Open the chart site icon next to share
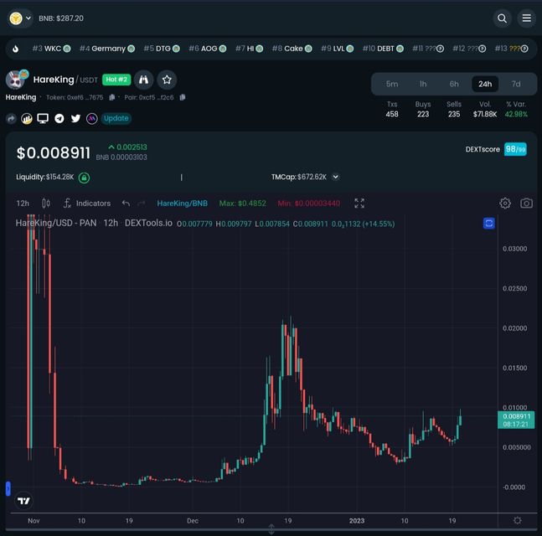Viewport: 542px width, 536px height. (27, 119)
